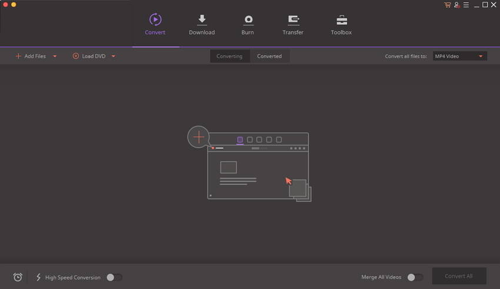Click the red plus add-file circle
This screenshot has height=289, width=500.
tap(198, 137)
